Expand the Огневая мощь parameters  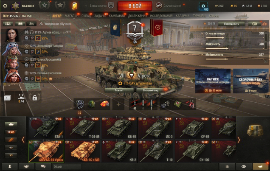point(215,34)
